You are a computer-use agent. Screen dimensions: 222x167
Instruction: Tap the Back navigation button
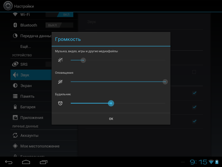pyautogui.click(x=9, y=162)
